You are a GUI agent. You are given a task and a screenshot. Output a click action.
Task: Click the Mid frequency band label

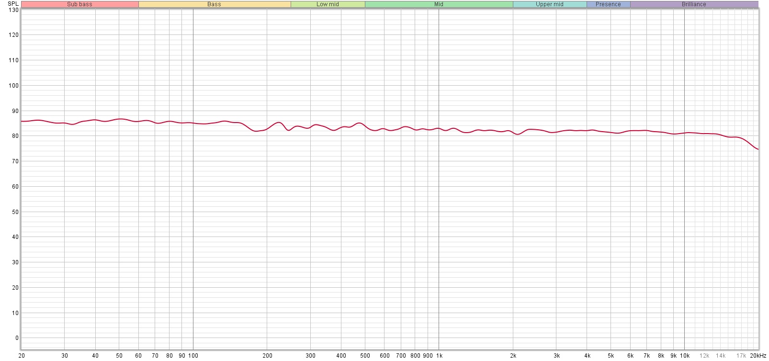click(x=439, y=4)
